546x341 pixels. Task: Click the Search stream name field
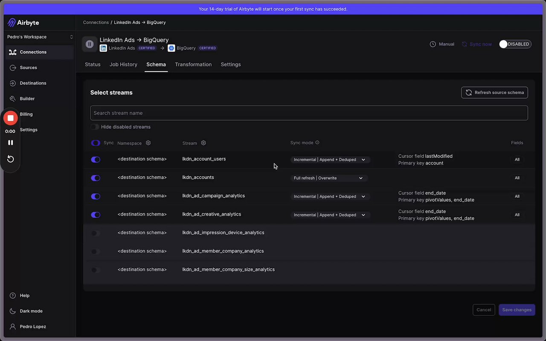click(309, 113)
